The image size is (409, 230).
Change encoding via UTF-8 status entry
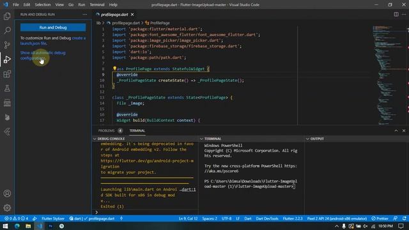226,218
